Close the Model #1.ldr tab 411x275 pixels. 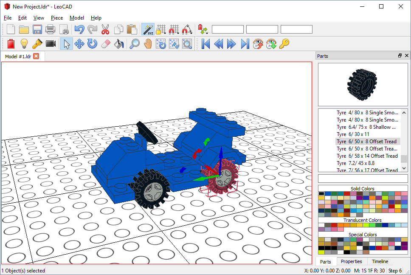36,56
